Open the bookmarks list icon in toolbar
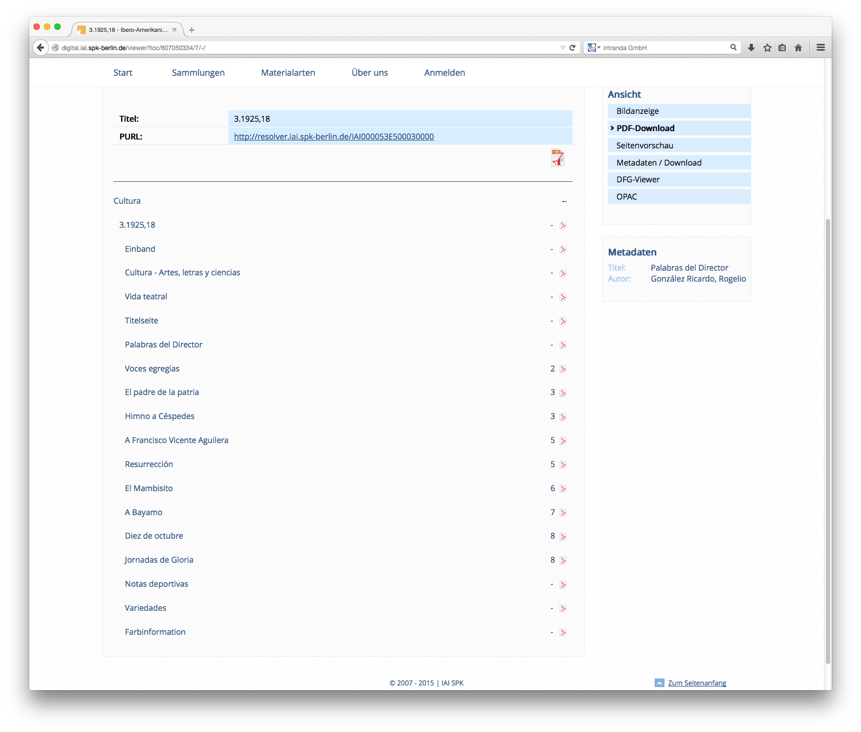Image resolution: width=861 pixels, height=732 pixels. (x=782, y=48)
